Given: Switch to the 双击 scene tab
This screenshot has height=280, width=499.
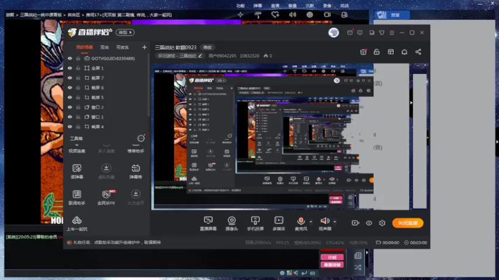Looking at the screenshot, I should click(105, 47).
